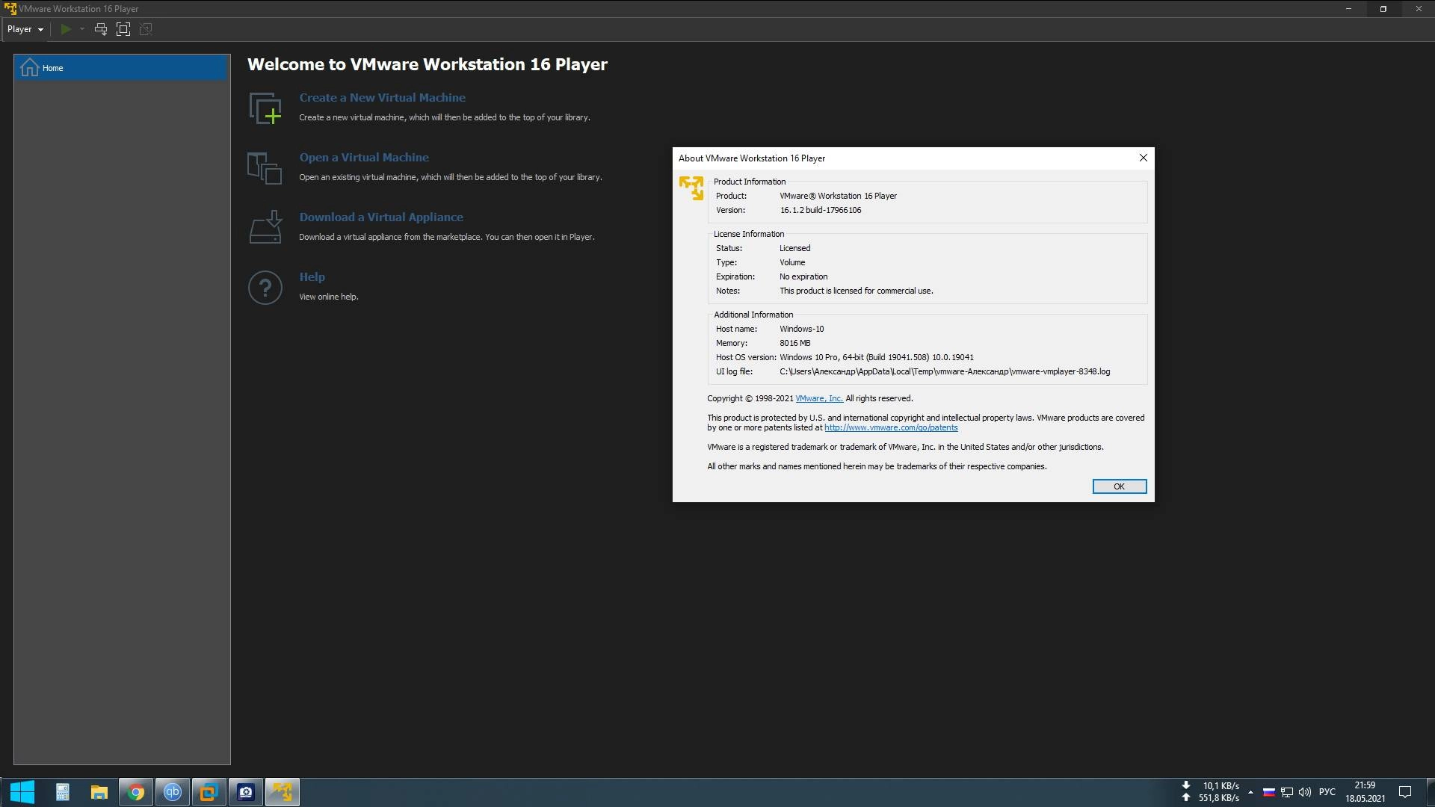Viewport: 1435px width, 807px height.
Task: Click the VMware logo in About dialog
Action: pyautogui.click(x=691, y=188)
